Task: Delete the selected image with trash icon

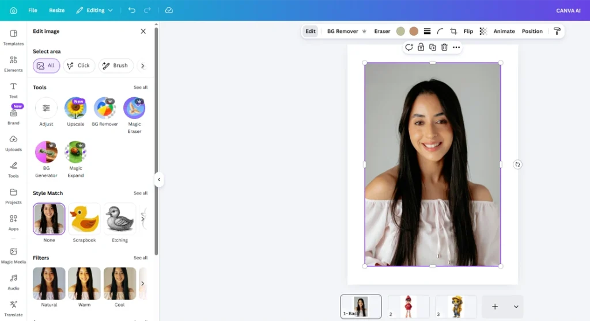Action: 444,47
